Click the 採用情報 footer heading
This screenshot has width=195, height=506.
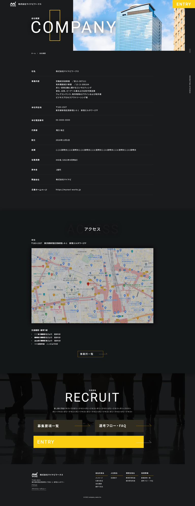(x=145, y=473)
